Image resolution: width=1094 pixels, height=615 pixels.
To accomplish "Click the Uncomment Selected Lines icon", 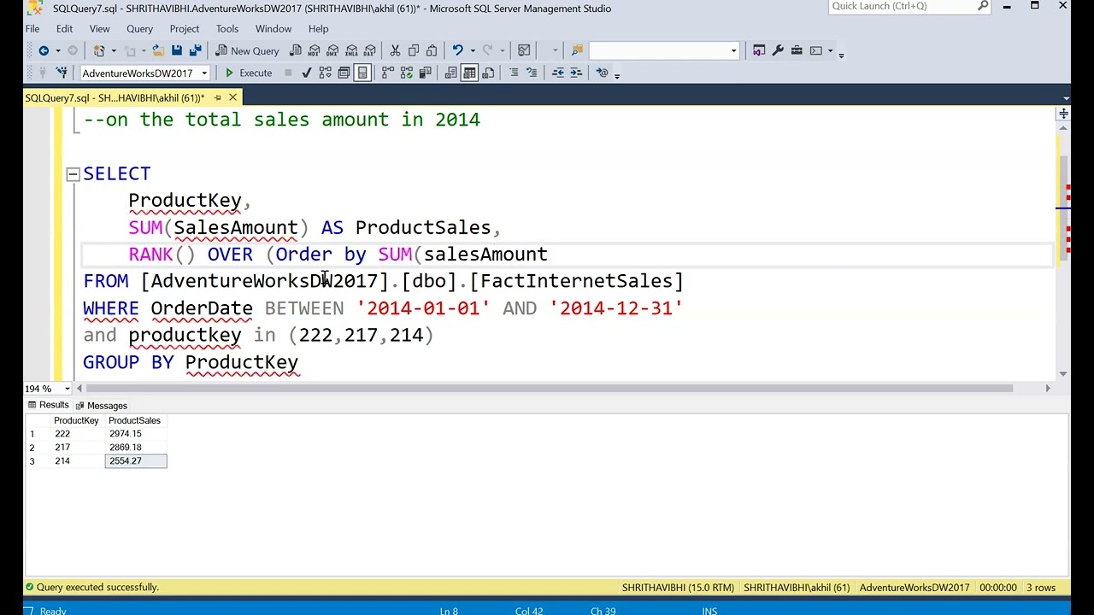I will [532, 73].
